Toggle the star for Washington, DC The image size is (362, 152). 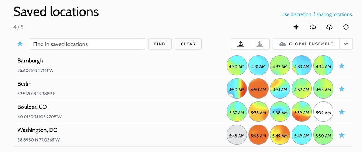(x=342, y=135)
